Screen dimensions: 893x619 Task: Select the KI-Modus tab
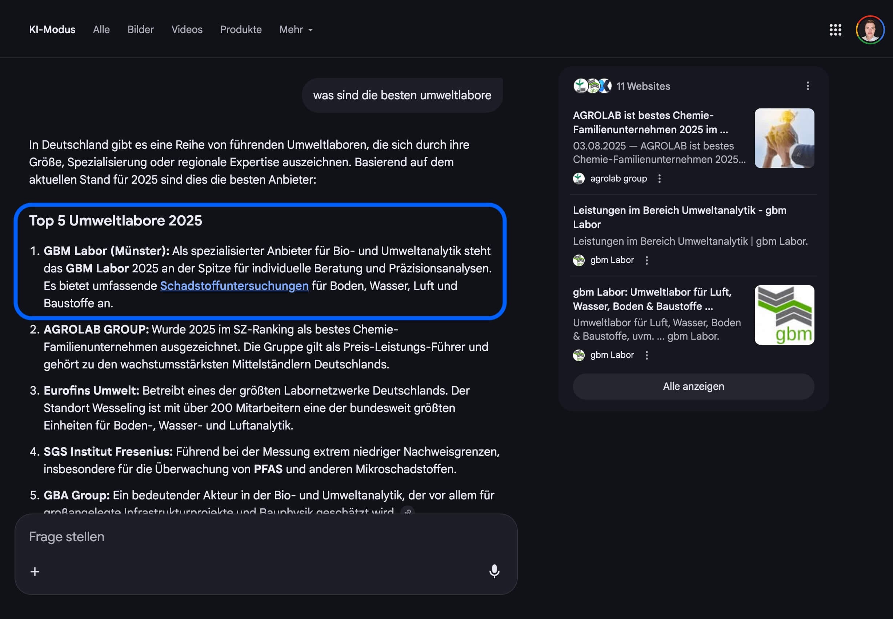point(52,29)
